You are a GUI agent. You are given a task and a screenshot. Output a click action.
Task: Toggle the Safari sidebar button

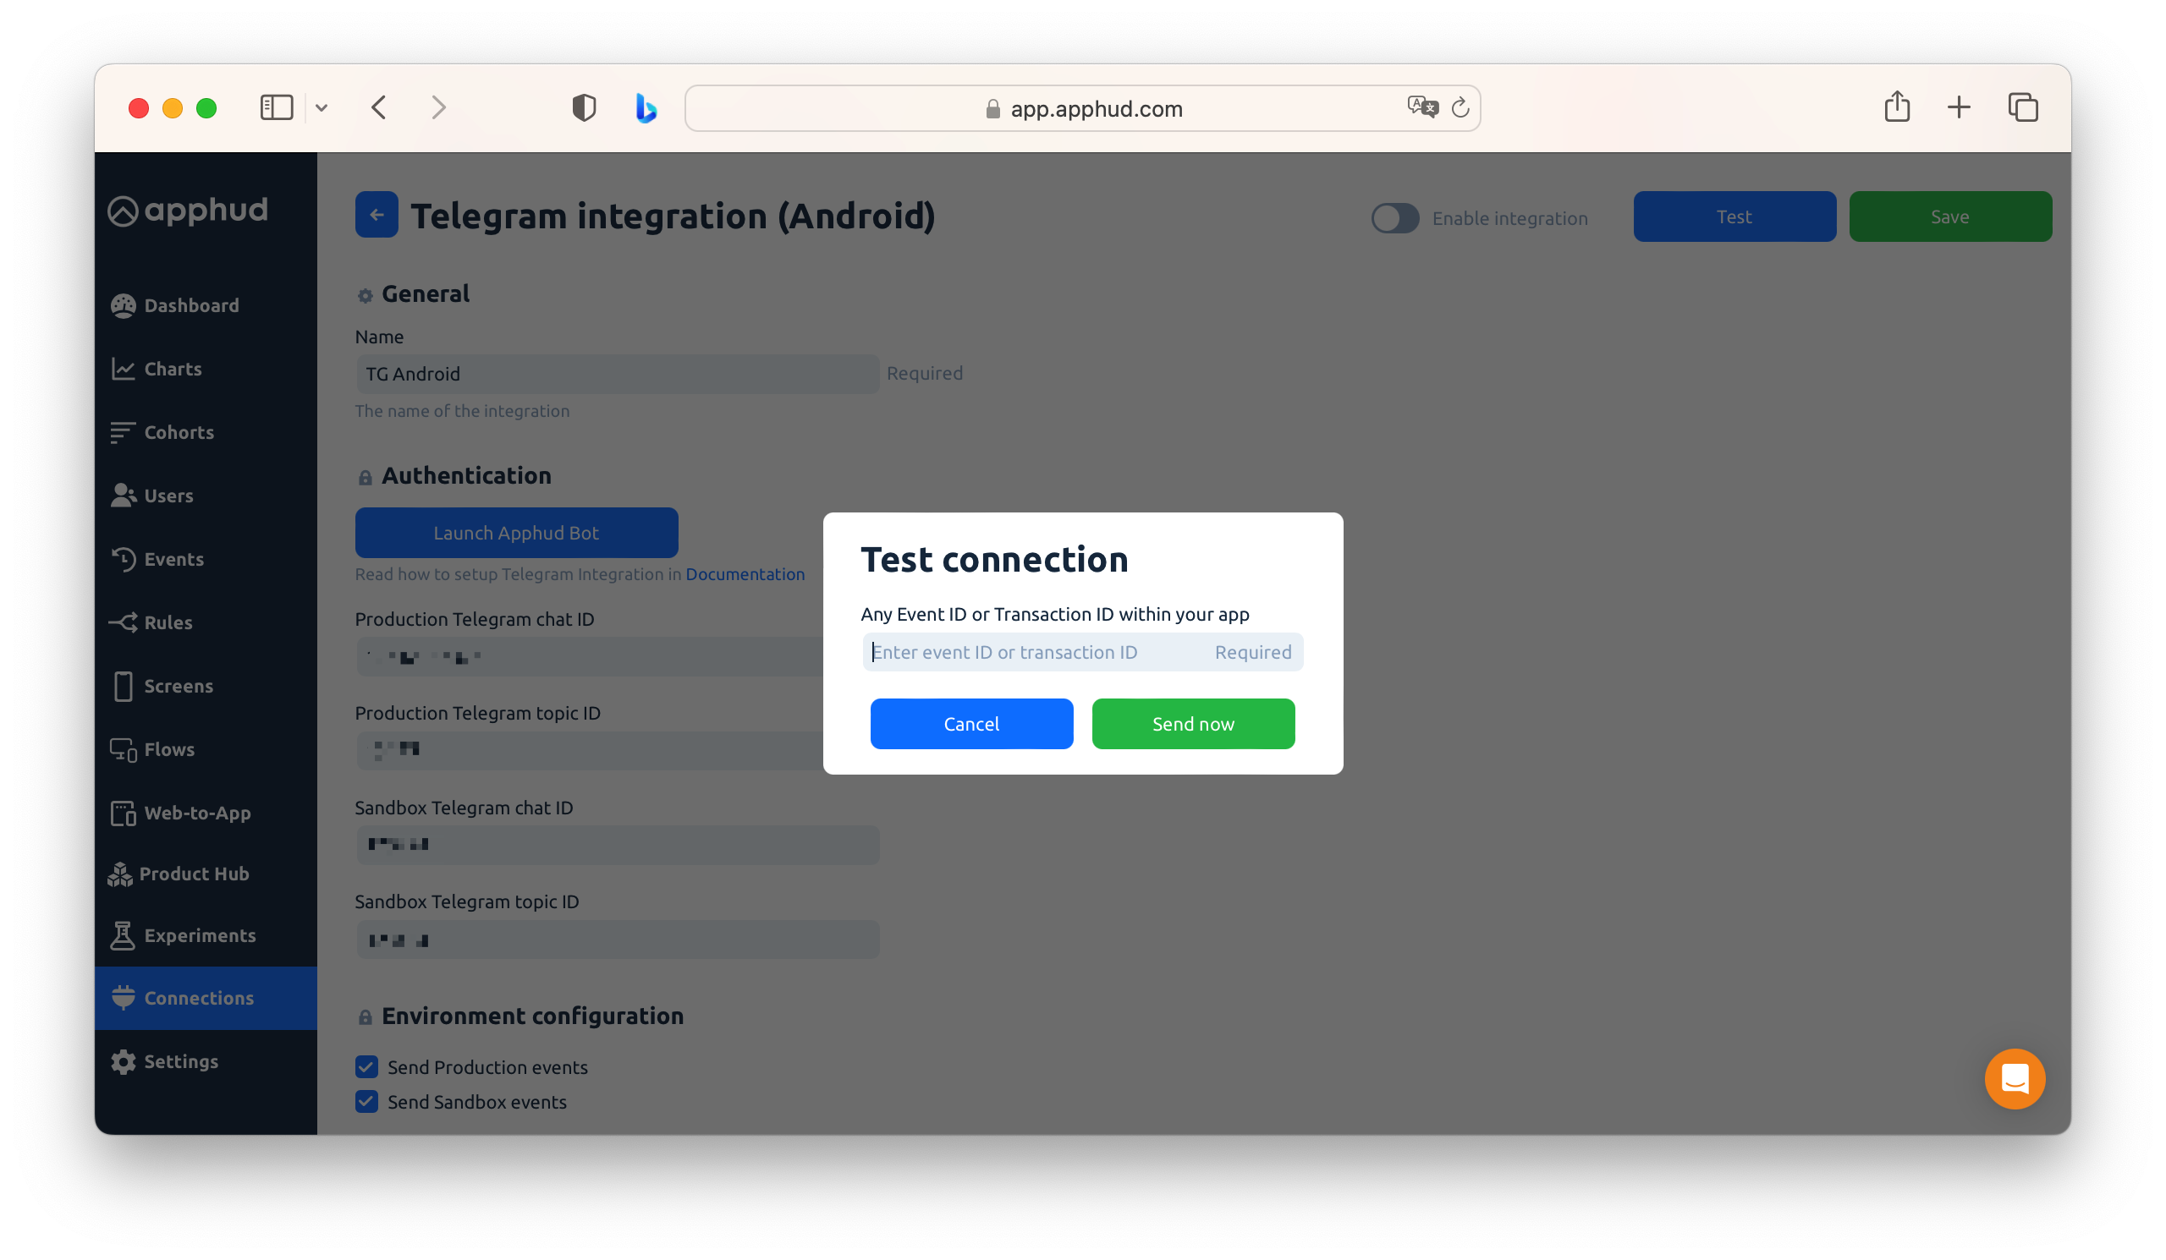(x=277, y=107)
